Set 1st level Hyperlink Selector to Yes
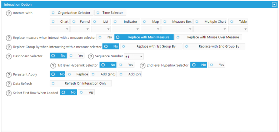Viewport: 279px width, 132px height. [x=126, y=65]
